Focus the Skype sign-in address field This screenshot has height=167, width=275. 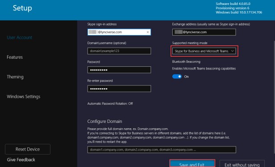(x=119, y=32)
